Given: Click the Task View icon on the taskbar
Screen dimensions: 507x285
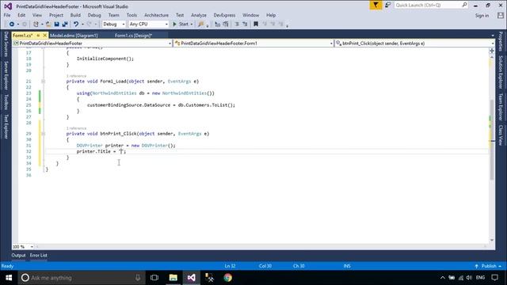Looking at the screenshot, I should point(154,278).
